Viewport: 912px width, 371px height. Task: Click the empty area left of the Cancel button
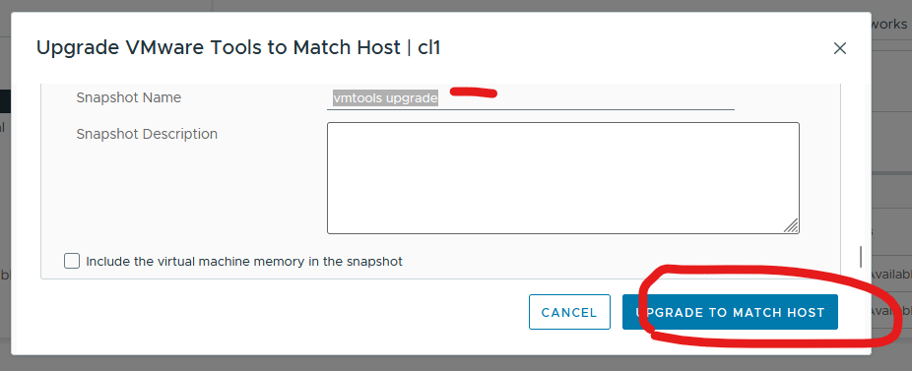tap(279, 312)
